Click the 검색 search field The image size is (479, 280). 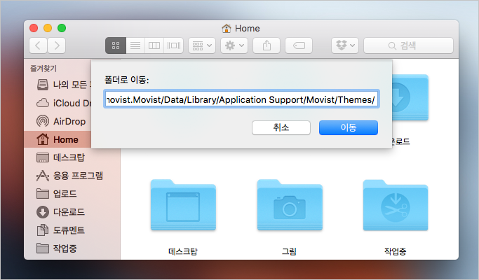(x=408, y=45)
